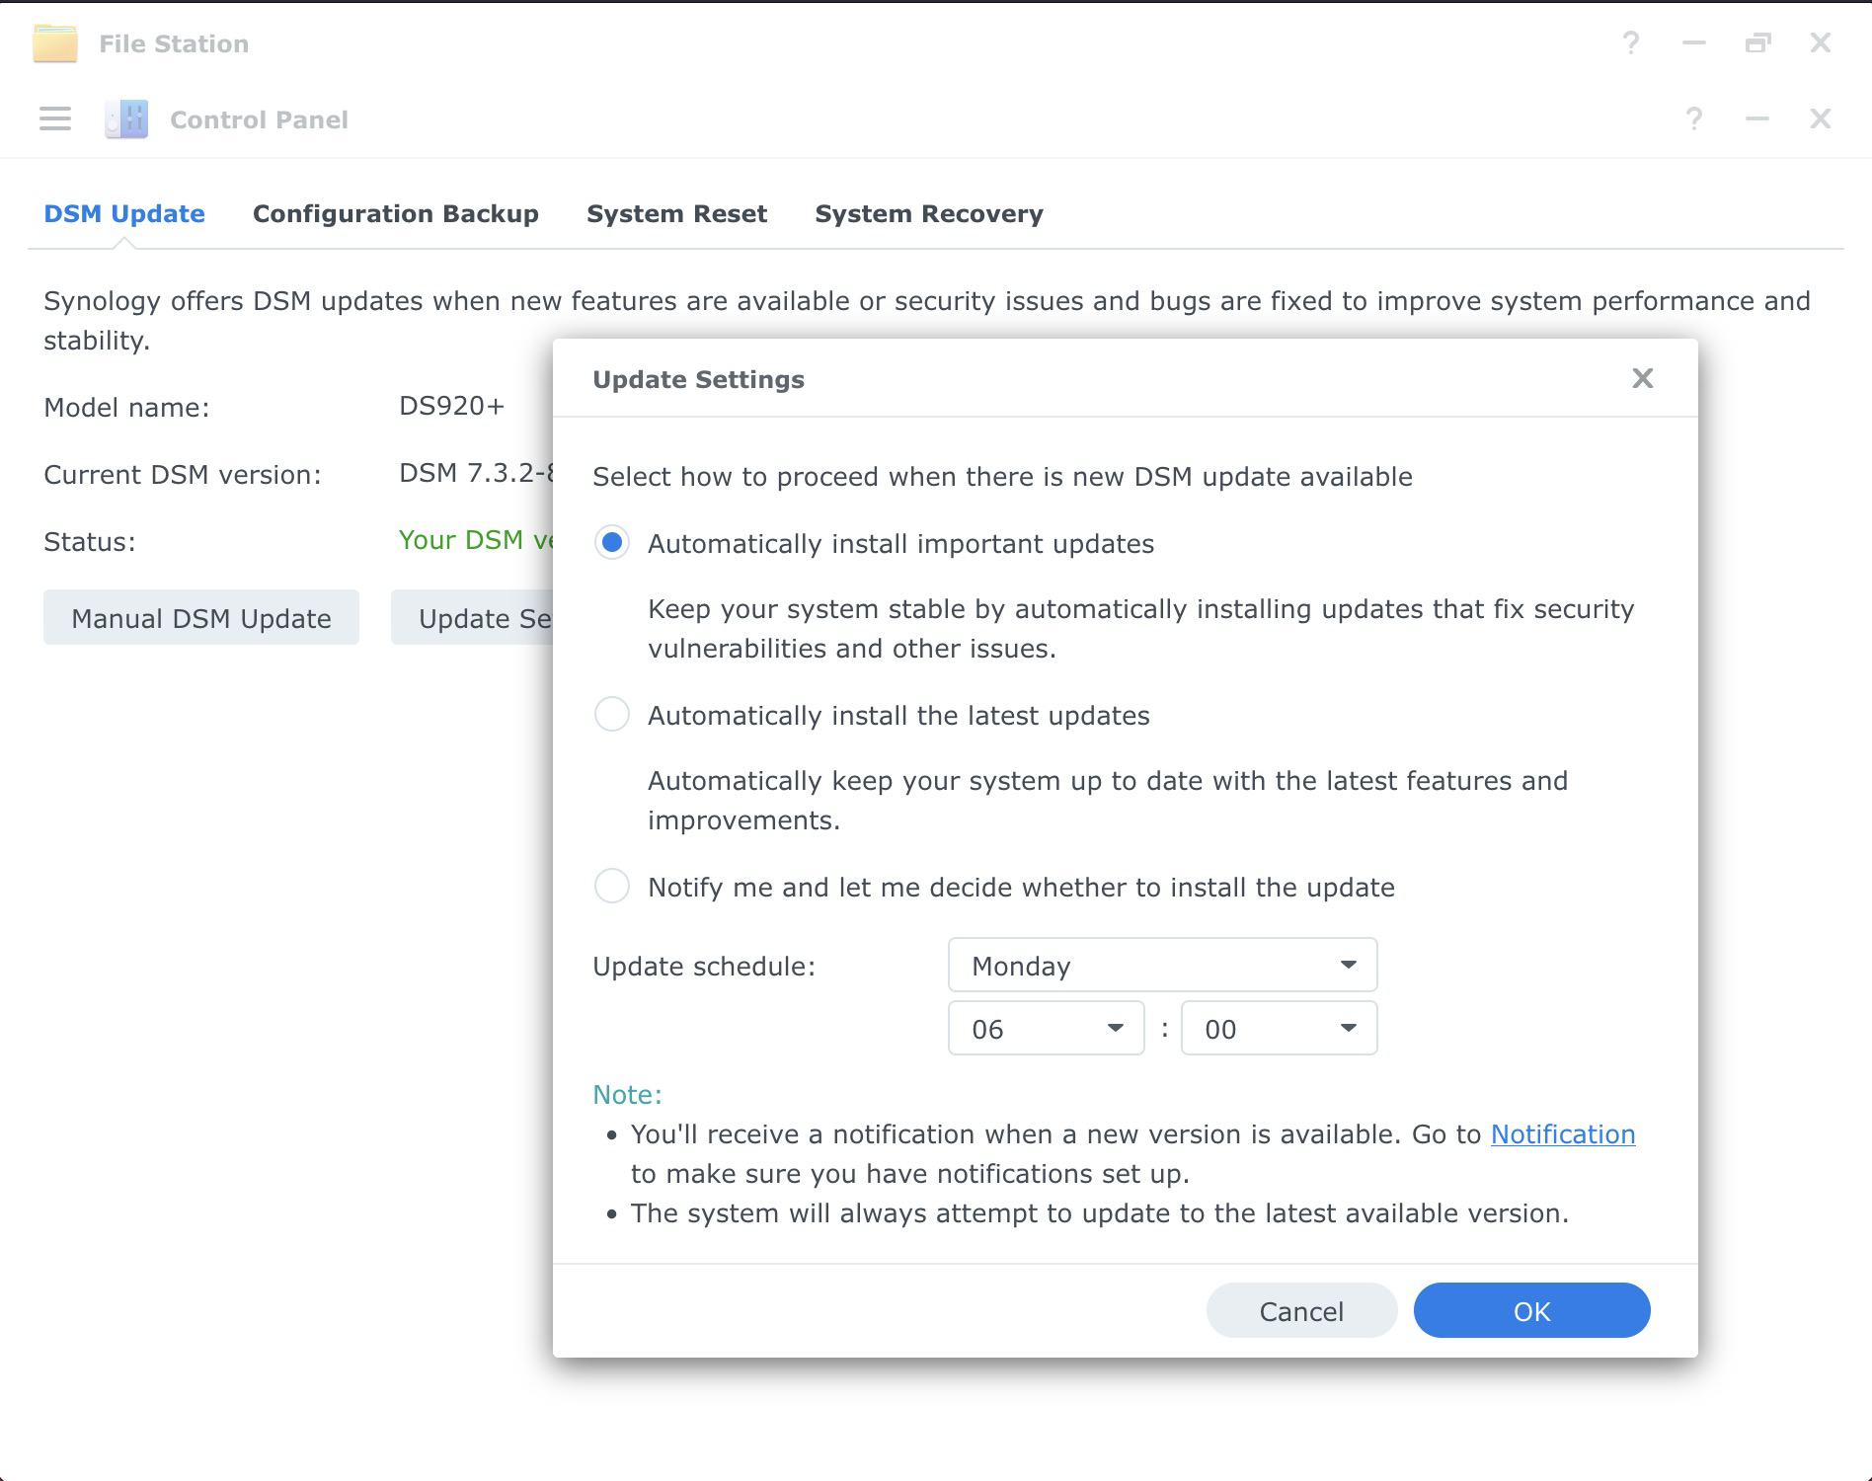Choose Notify me and let me decide option
This screenshot has width=1872, height=1481.
click(x=612, y=886)
